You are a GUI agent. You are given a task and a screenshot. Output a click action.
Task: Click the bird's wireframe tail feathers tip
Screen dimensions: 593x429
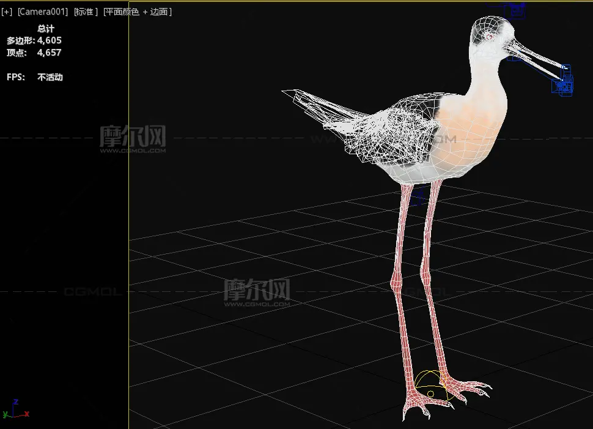(x=286, y=92)
